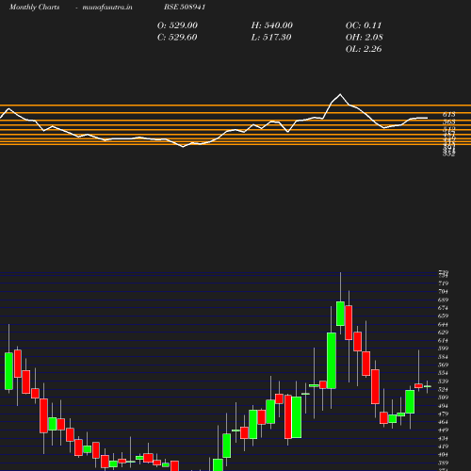Click the 389 price axis label

coord(443,463)
